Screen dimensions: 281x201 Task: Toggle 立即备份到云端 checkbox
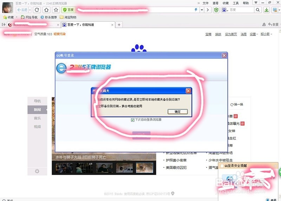(96, 106)
